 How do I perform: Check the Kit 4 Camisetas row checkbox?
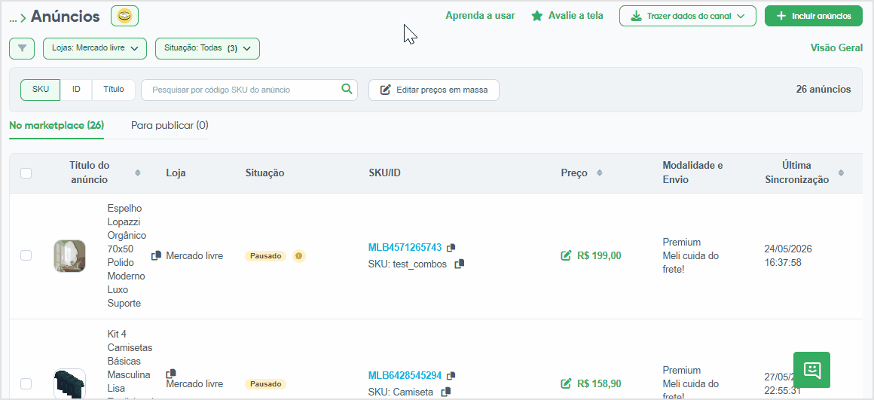coord(26,383)
